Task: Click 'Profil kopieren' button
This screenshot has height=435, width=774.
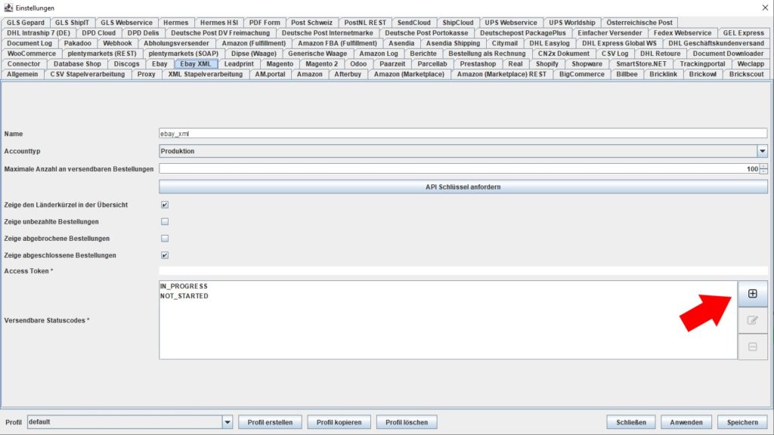Action: click(339, 422)
